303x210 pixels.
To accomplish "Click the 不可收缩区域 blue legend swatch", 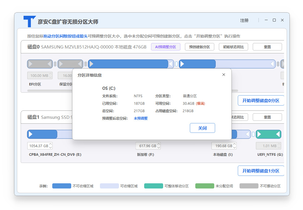I will (62, 186).
